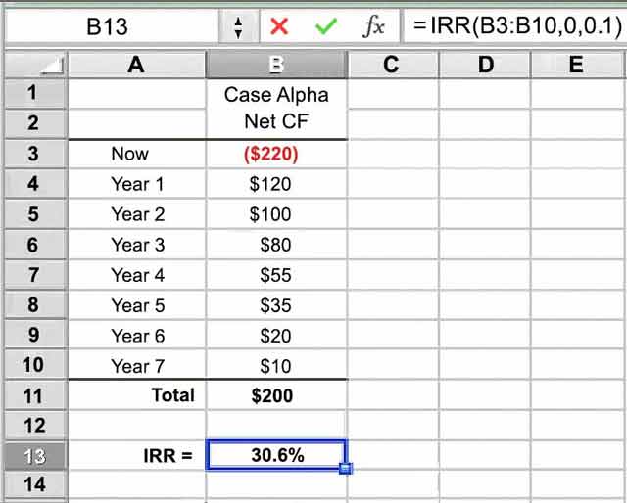Cancel the formula entry with red X
This screenshot has height=503, width=627.
click(279, 26)
